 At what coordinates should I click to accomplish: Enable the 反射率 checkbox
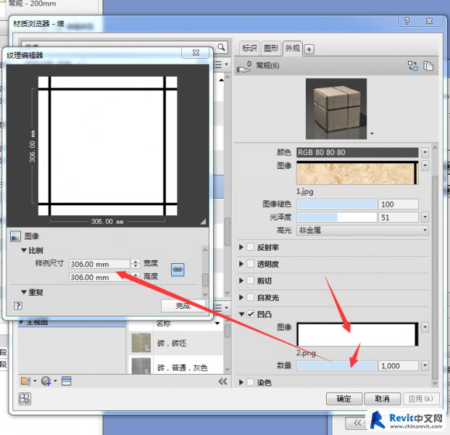(251, 247)
